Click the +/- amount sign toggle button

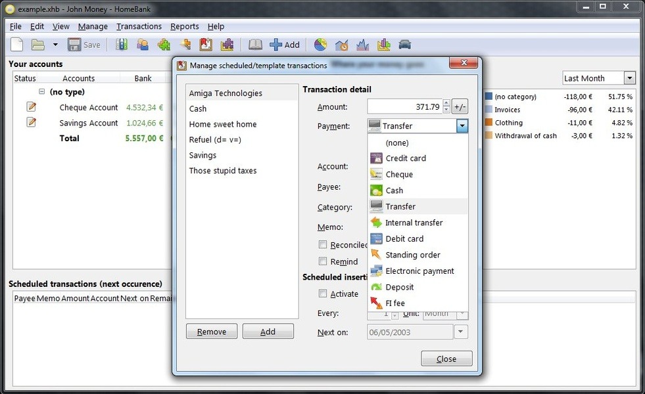click(x=460, y=107)
